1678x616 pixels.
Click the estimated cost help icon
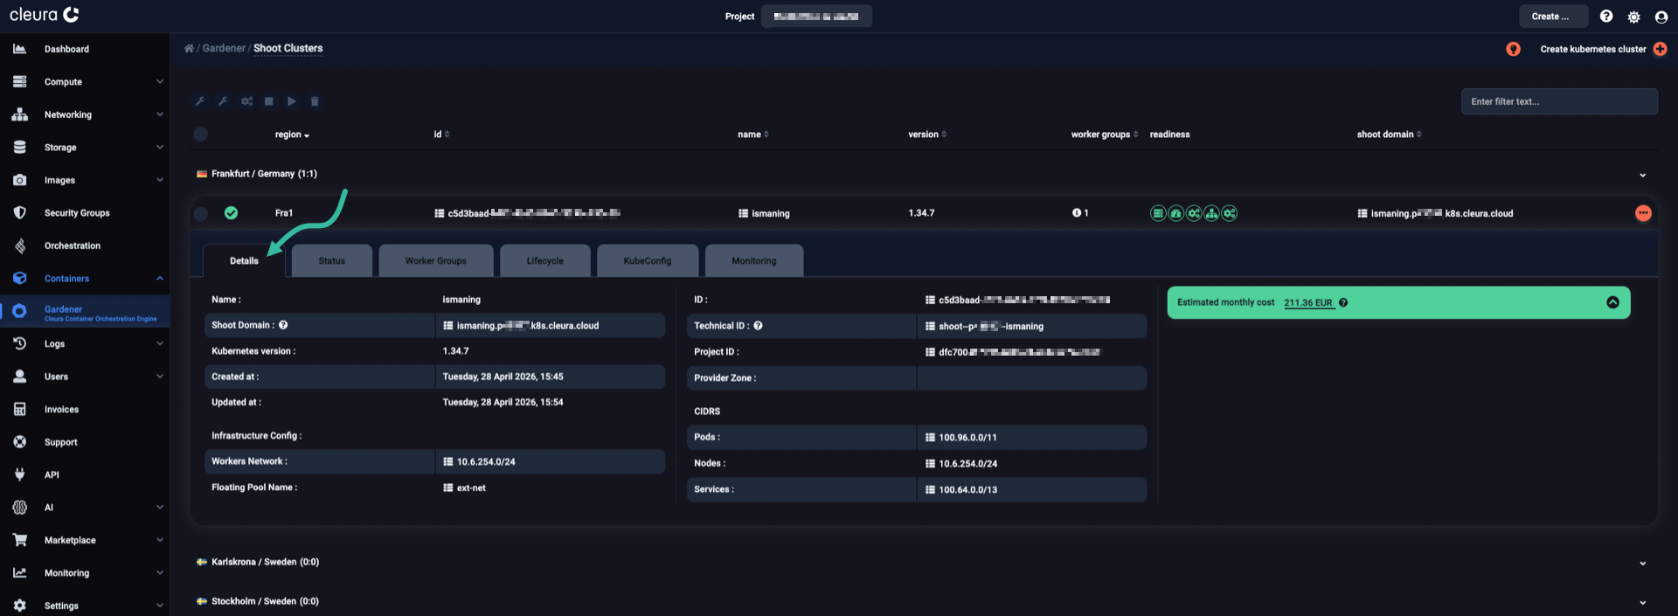(x=1343, y=302)
